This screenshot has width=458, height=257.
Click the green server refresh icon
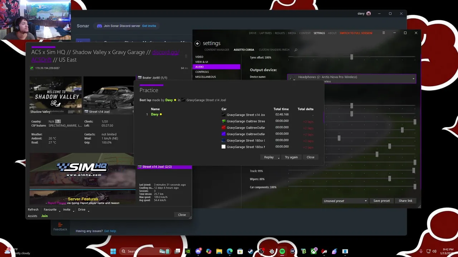coord(32,68)
